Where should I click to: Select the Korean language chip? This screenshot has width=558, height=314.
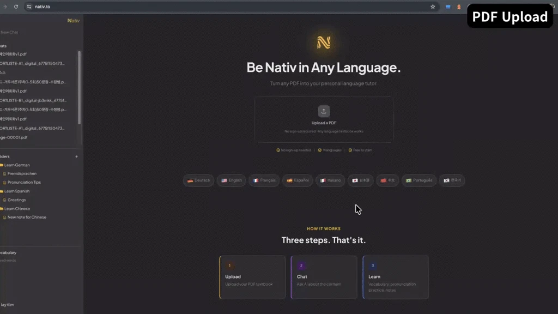pyautogui.click(x=452, y=180)
